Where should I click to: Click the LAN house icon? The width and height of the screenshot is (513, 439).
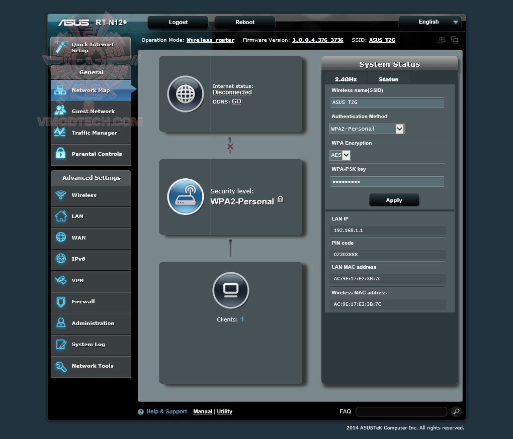point(61,216)
